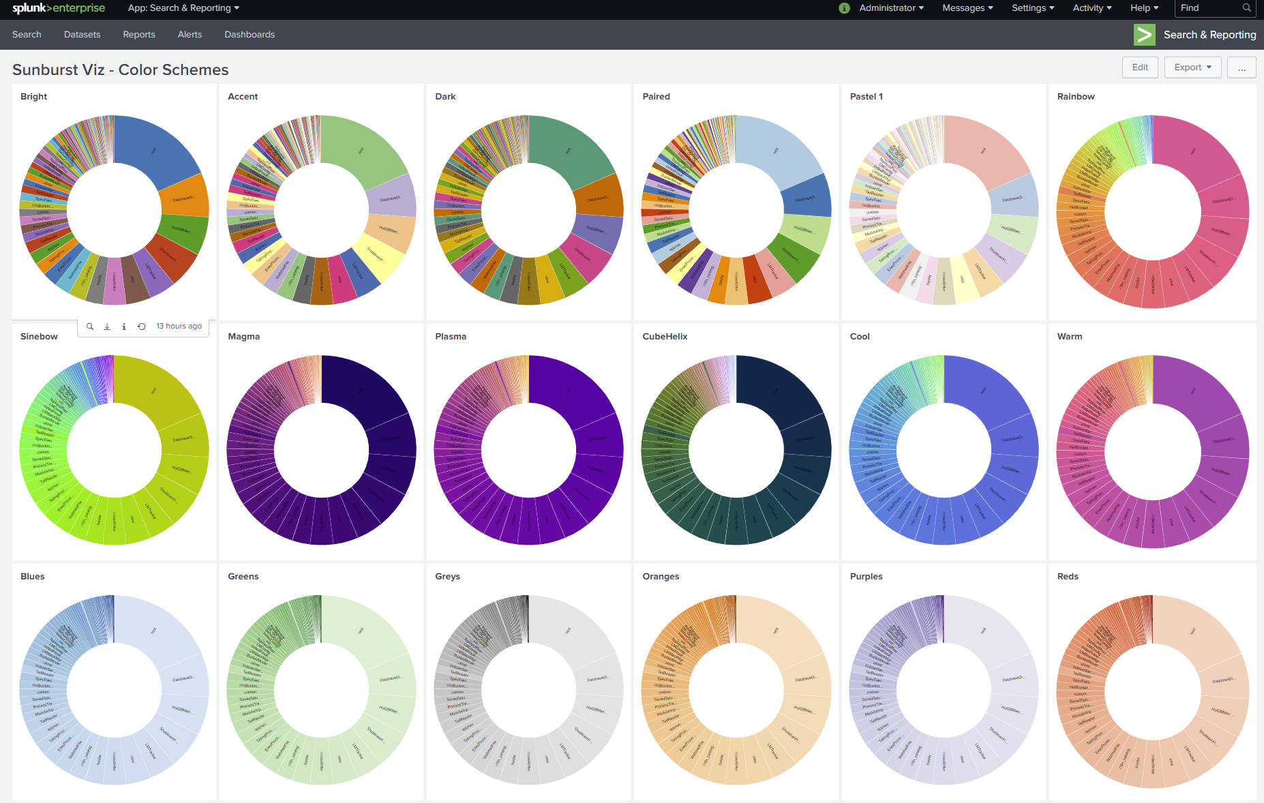Click the Splunk Enterprise logo

[x=59, y=8]
